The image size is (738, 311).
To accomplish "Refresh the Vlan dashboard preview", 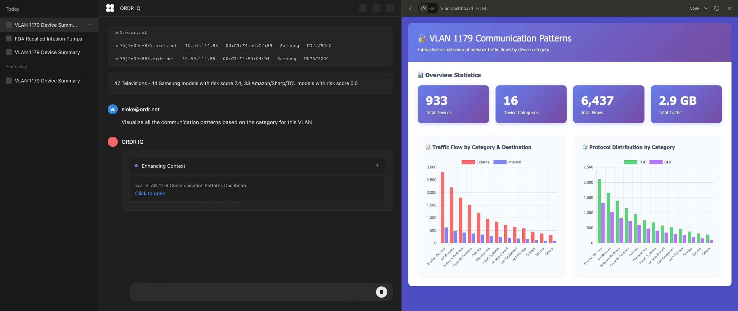I will tap(717, 8).
